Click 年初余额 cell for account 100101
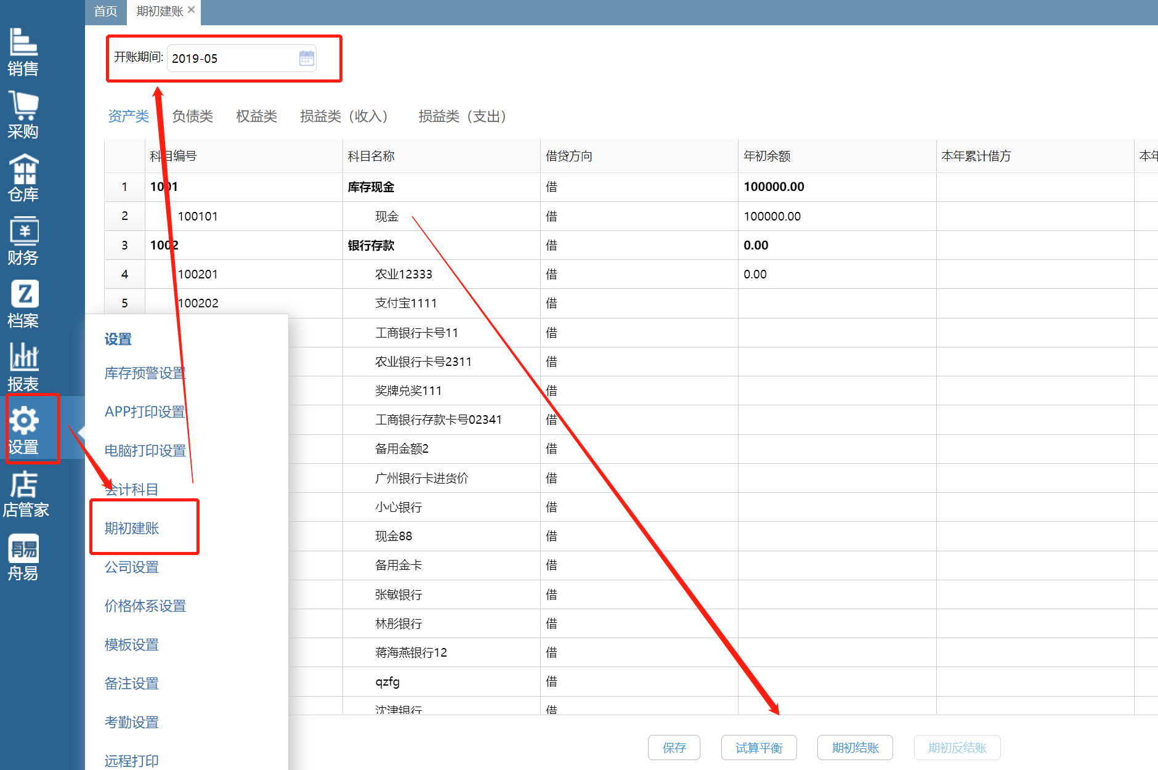The image size is (1158, 770). [x=836, y=216]
